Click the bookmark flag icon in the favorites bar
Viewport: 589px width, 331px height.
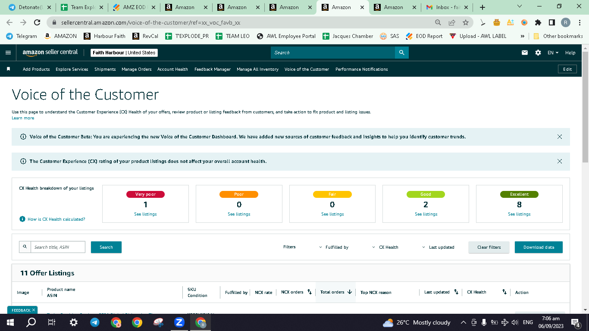(x=8, y=69)
